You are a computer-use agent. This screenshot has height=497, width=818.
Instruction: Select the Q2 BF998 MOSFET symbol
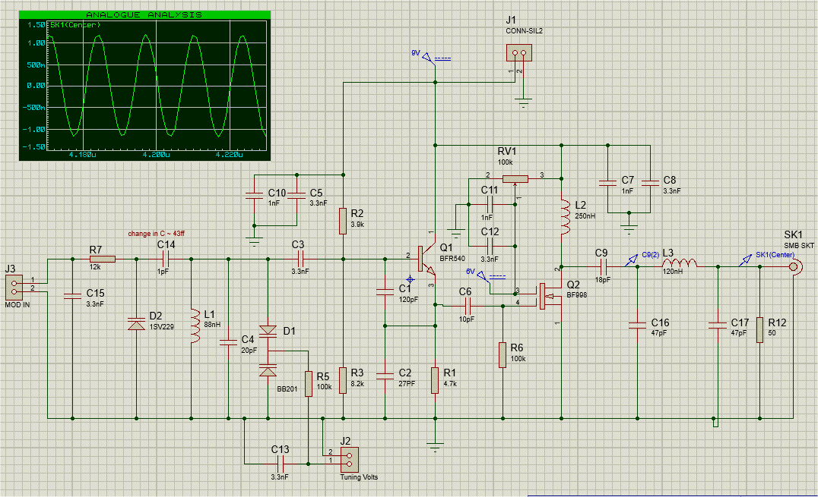[x=550, y=296]
